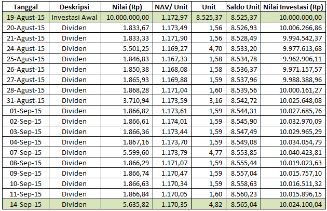Click the dividend value 5.635,82
Viewport: 327px width, 211px height.
(x=127, y=204)
